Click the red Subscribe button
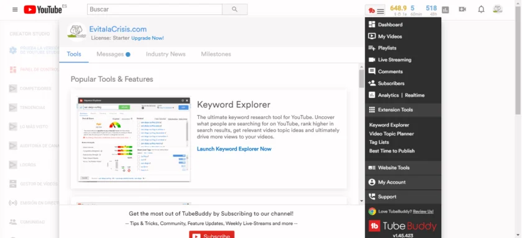The width and height of the screenshot is (522, 238). [212, 235]
